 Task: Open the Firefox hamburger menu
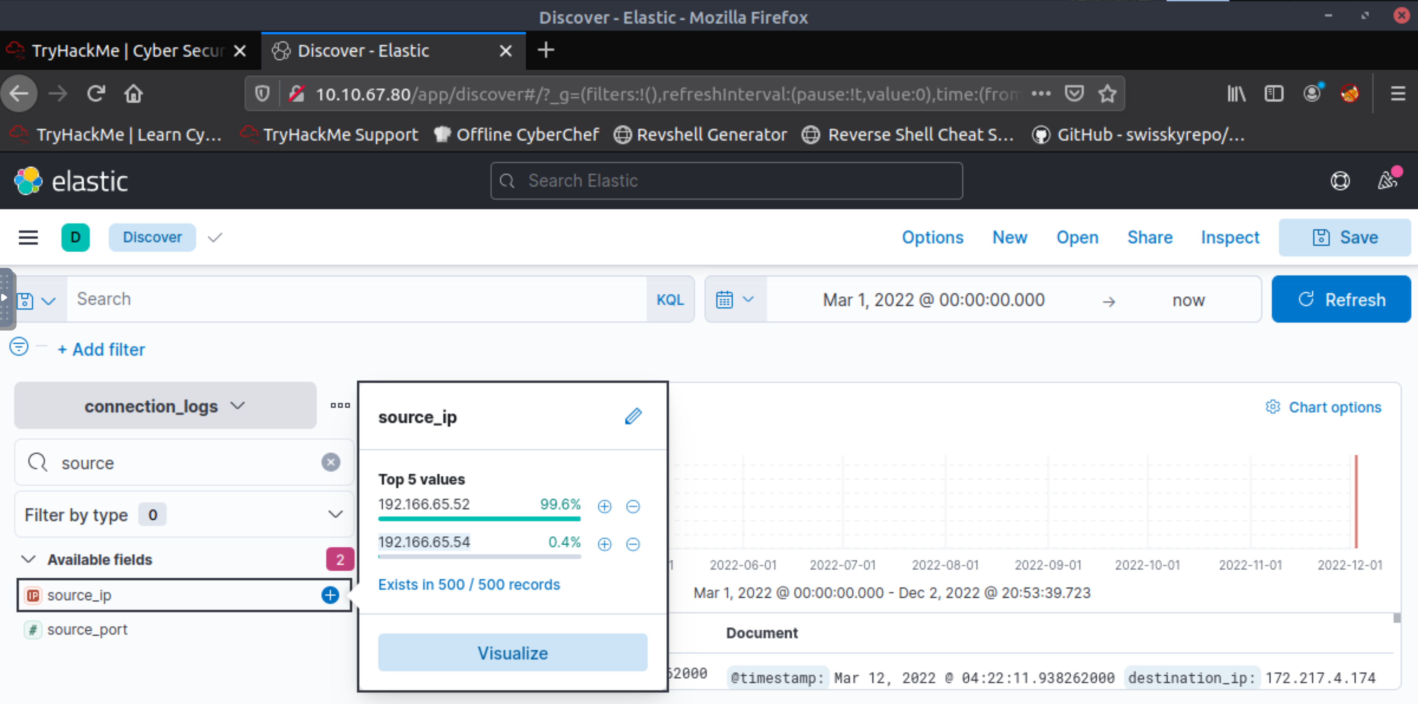coord(1398,94)
